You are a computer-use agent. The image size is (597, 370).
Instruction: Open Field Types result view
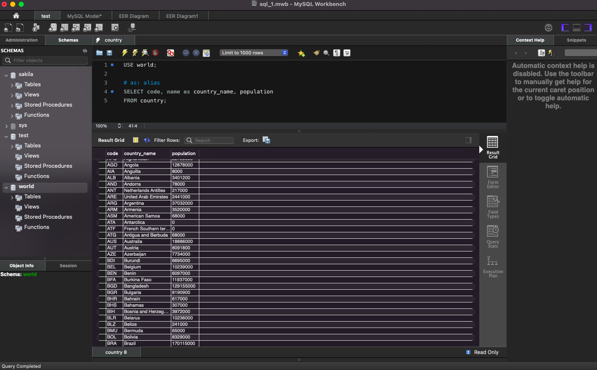pos(493,207)
